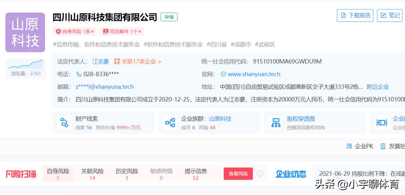Click hashtag #四川省
405x195 pixels.
pos(216,45)
